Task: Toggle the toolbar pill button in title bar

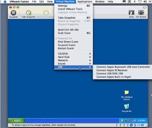Action: 144,7
